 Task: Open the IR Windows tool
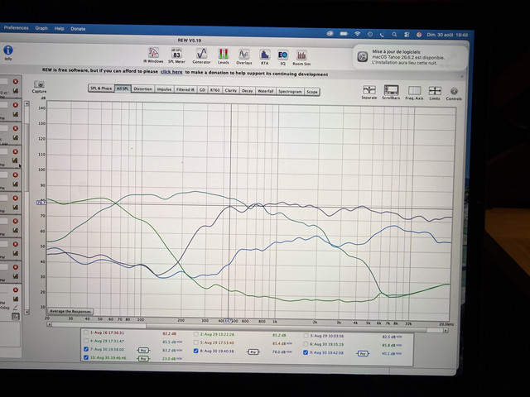point(153,55)
